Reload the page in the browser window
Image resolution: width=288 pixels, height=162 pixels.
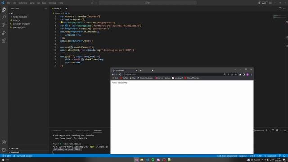point(120,74)
